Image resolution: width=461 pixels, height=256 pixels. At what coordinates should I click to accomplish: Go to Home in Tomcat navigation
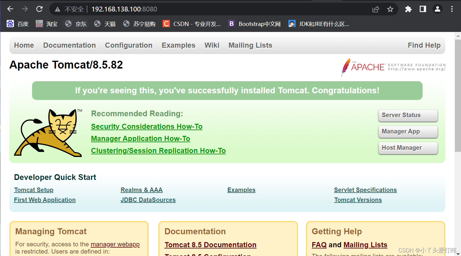point(24,45)
